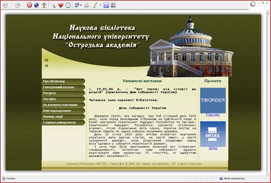Click the copyright footer text
Screen dimensions: 271x183
[134, 163]
